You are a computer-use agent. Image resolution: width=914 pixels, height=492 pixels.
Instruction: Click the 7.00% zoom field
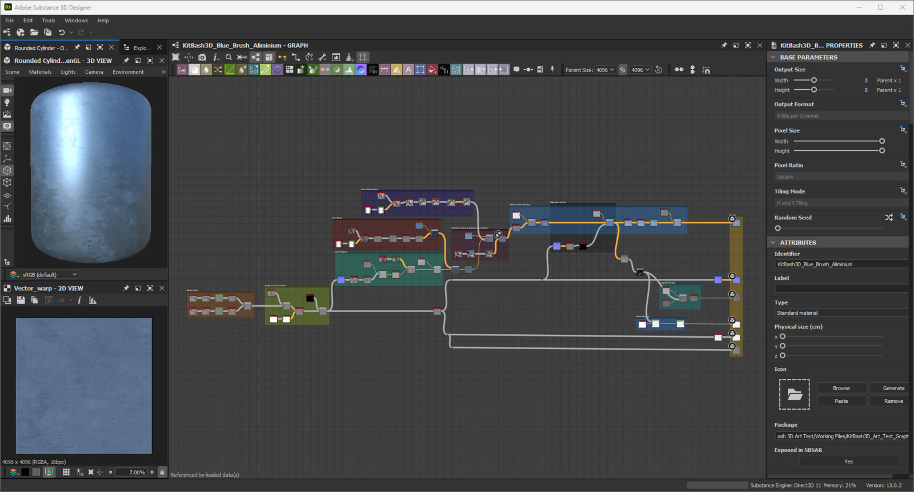pyautogui.click(x=131, y=473)
